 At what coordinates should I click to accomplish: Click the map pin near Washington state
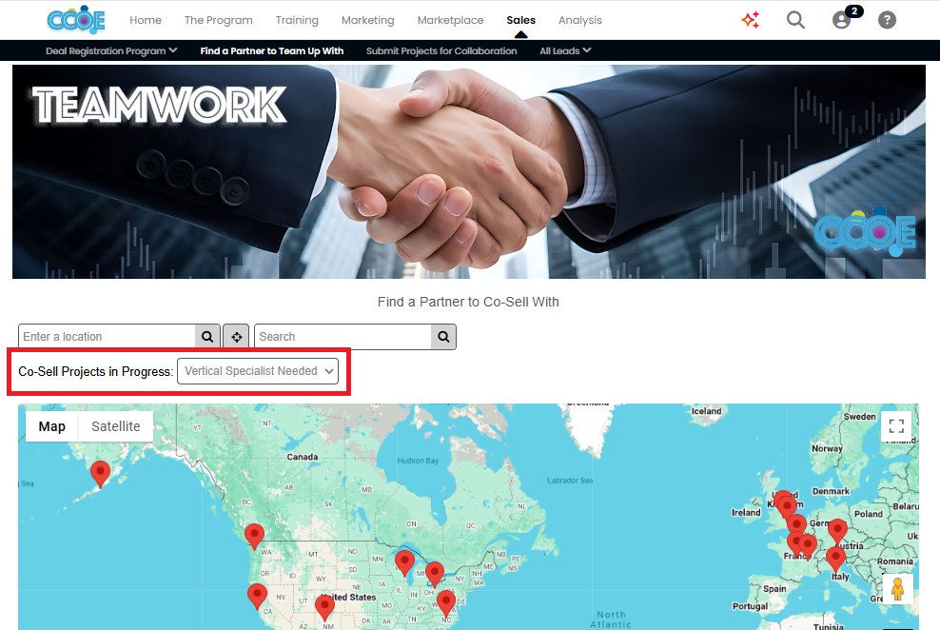point(254,536)
